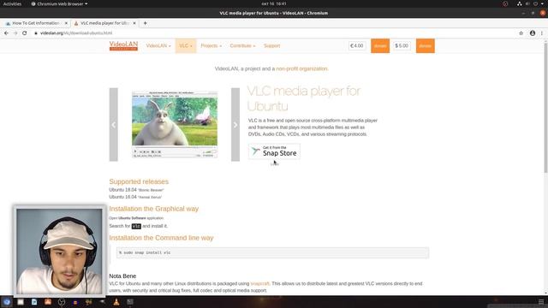Open the VLC navigation dropdown

click(186, 45)
